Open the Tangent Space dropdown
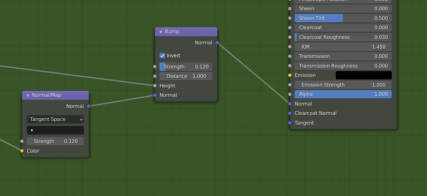This screenshot has height=196, width=427. click(x=55, y=119)
